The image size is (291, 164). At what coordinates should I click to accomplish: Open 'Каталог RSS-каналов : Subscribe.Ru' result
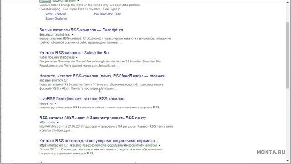(74, 53)
